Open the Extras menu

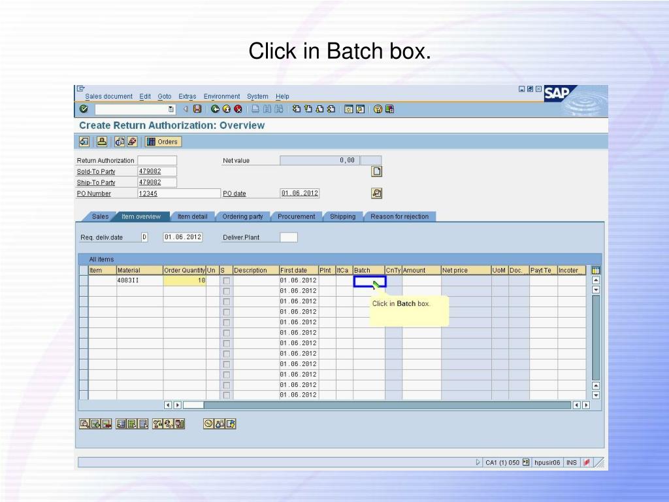(188, 97)
